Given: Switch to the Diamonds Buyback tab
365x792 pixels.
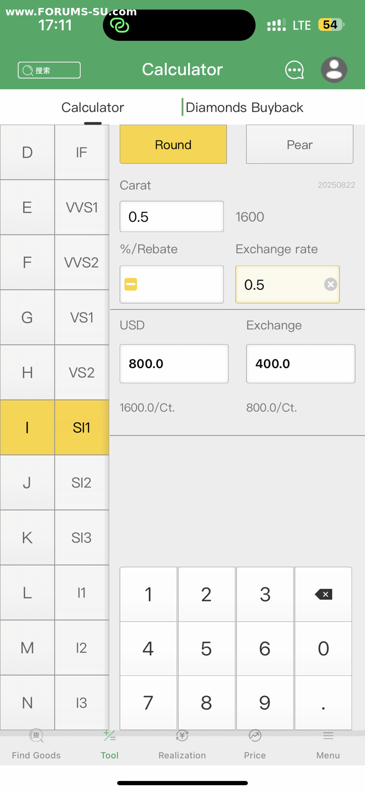Looking at the screenshot, I should (x=244, y=108).
